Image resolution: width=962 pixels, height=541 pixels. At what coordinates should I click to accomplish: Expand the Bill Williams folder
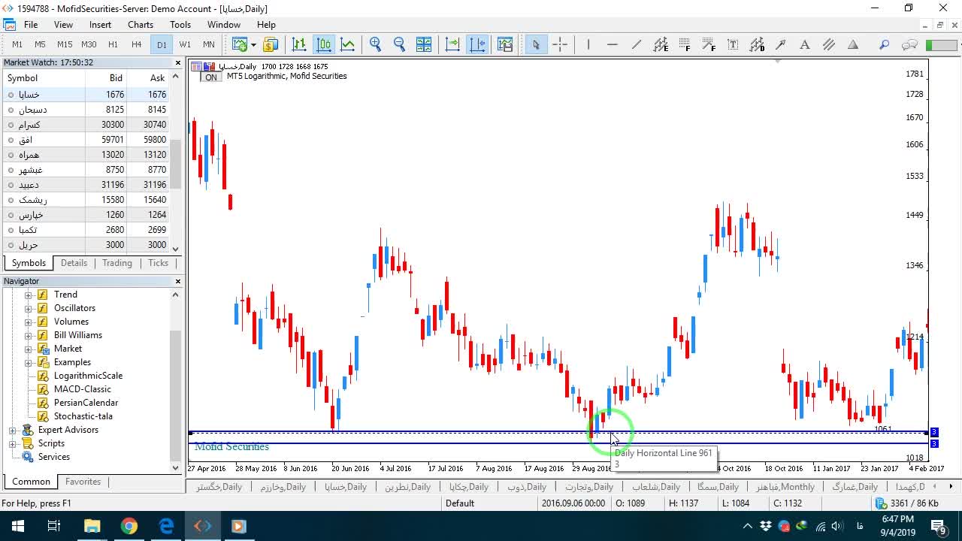(x=29, y=335)
